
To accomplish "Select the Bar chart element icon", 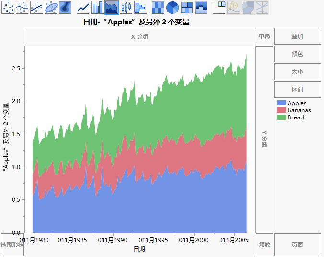I will point(97,7).
